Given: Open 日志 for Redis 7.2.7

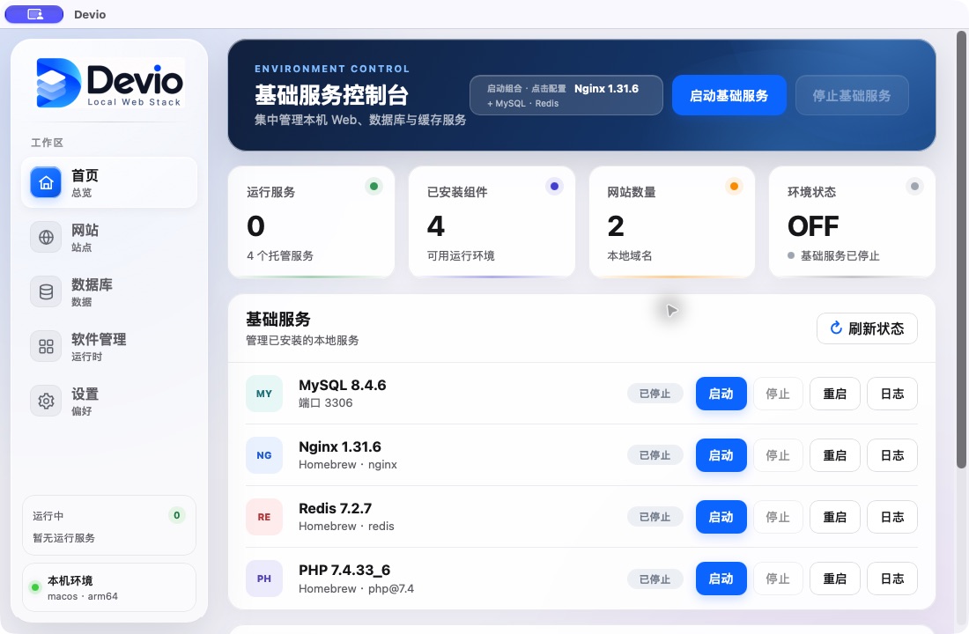Looking at the screenshot, I should 892,517.
